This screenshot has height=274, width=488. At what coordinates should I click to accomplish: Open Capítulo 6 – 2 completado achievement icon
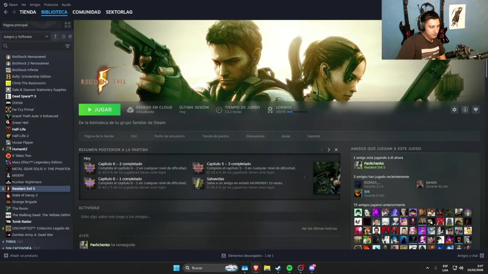tap(90, 168)
